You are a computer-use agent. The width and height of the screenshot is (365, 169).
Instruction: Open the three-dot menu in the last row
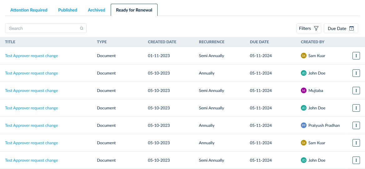[356, 160]
